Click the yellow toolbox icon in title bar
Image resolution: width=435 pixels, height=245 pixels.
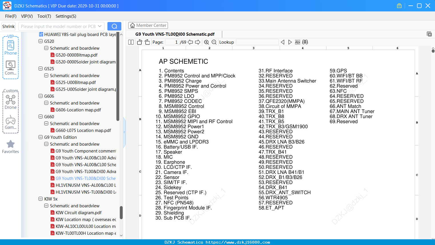pos(399,6)
